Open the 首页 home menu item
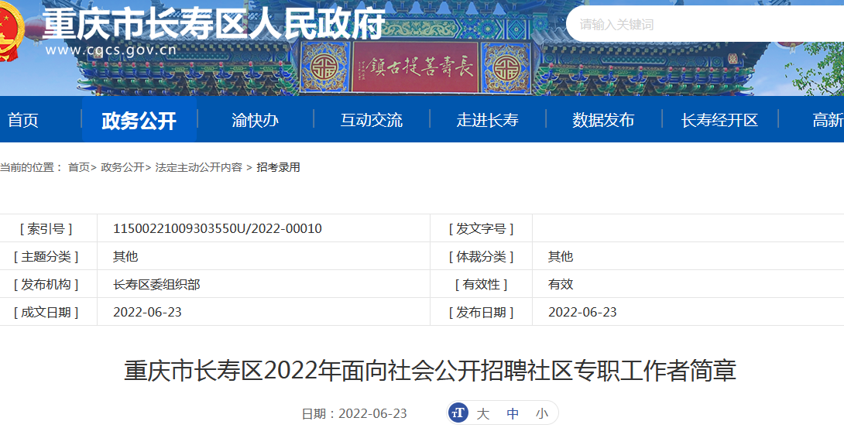The height and width of the screenshot is (428, 844). (x=23, y=120)
